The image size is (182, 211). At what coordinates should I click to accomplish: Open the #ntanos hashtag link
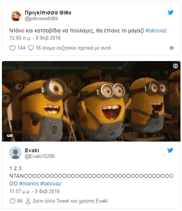[x=29, y=184]
